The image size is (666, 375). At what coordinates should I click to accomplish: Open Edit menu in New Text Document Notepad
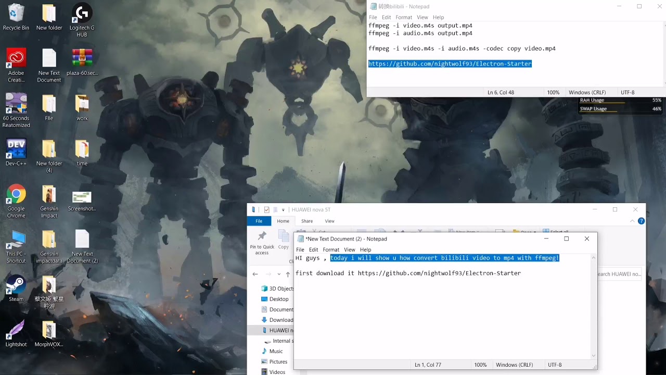tap(314, 249)
